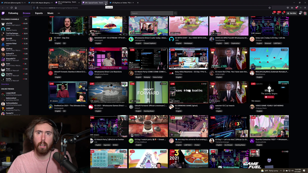The image size is (308, 173).
Task: Collapse the Followed Channels sidebar
Action: click(26, 19)
